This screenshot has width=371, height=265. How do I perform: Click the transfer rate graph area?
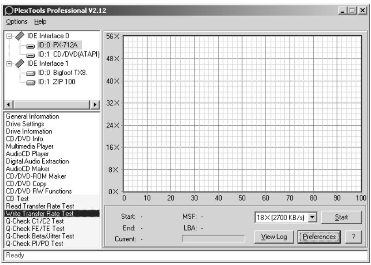tap(242, 114)
